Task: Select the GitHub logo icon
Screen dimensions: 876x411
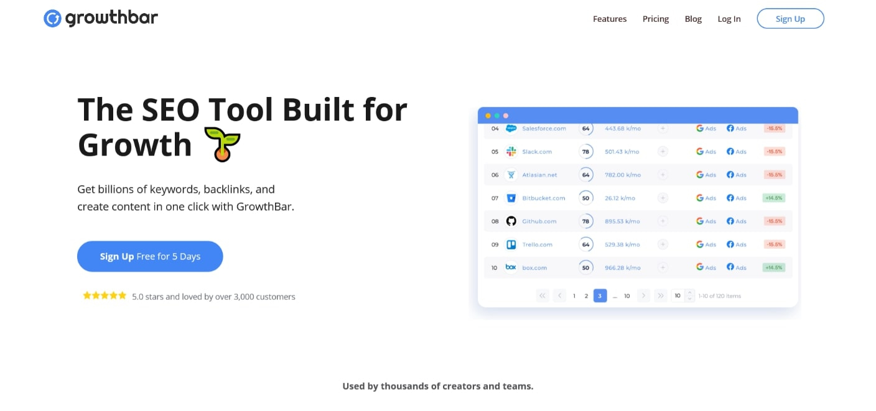Action: pos(511,221)
